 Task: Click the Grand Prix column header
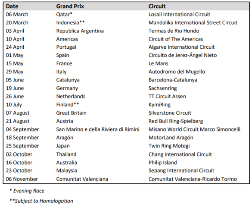[70, 6]
